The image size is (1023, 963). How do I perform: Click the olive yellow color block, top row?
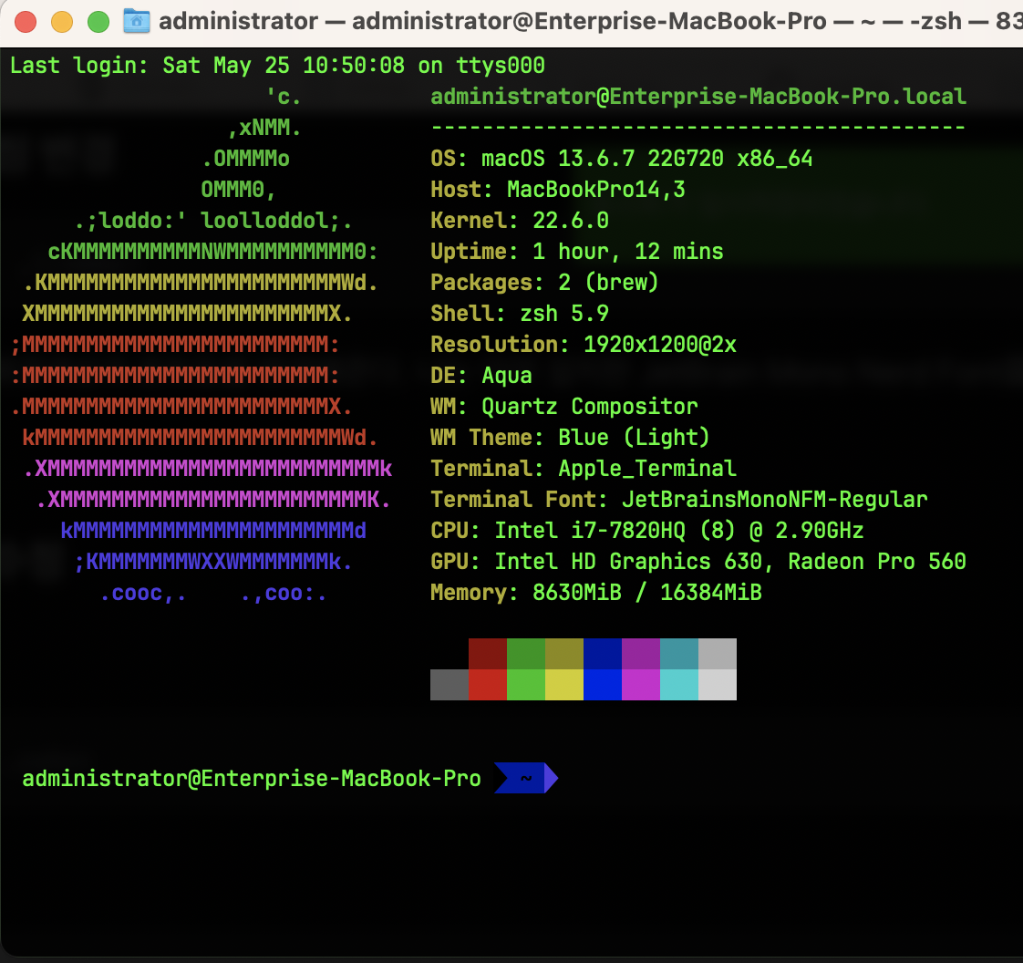click(564, 654)
